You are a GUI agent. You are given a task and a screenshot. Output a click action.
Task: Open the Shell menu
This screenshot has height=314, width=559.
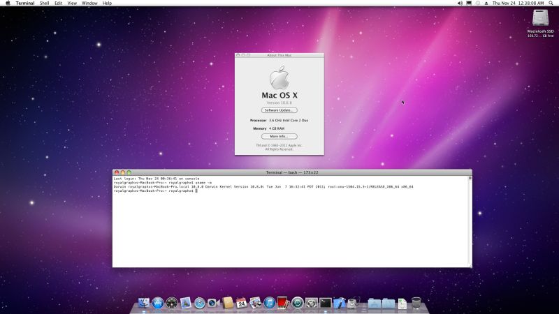pos(44,3)
